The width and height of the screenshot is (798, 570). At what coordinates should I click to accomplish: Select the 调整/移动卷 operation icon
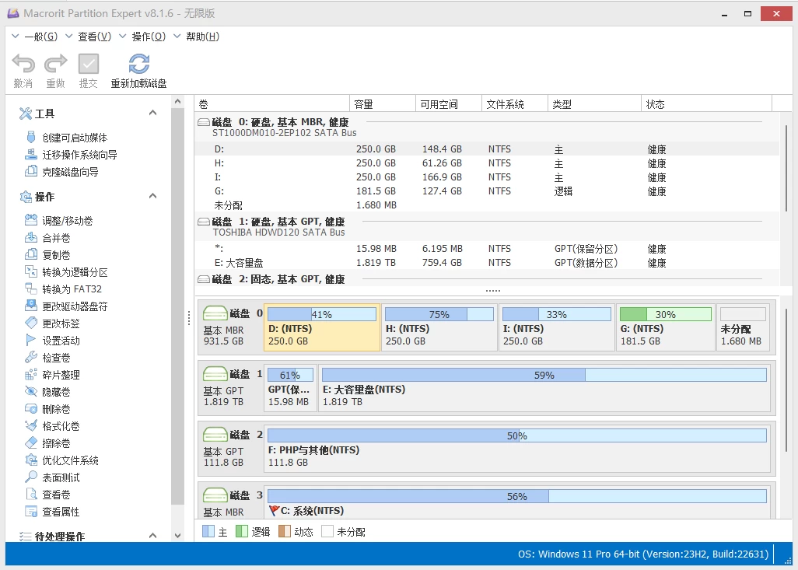[31, 221]
